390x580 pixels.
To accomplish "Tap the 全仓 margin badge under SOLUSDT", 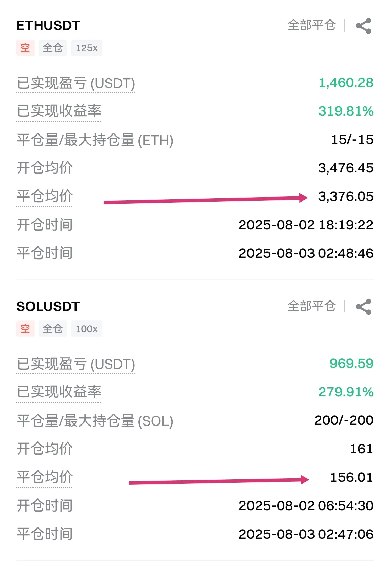I will coord(53,329).
